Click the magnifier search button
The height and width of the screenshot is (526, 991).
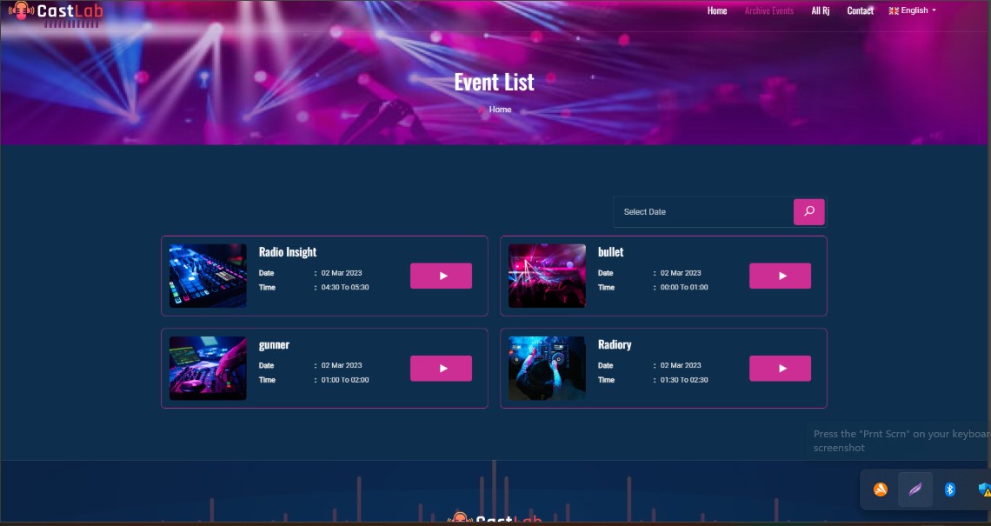pos(808,211)
